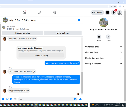Click Katy's avatar beside email message
Viewport: 126px width, 107px height.
pyautogui.click(x=5, y=91)
